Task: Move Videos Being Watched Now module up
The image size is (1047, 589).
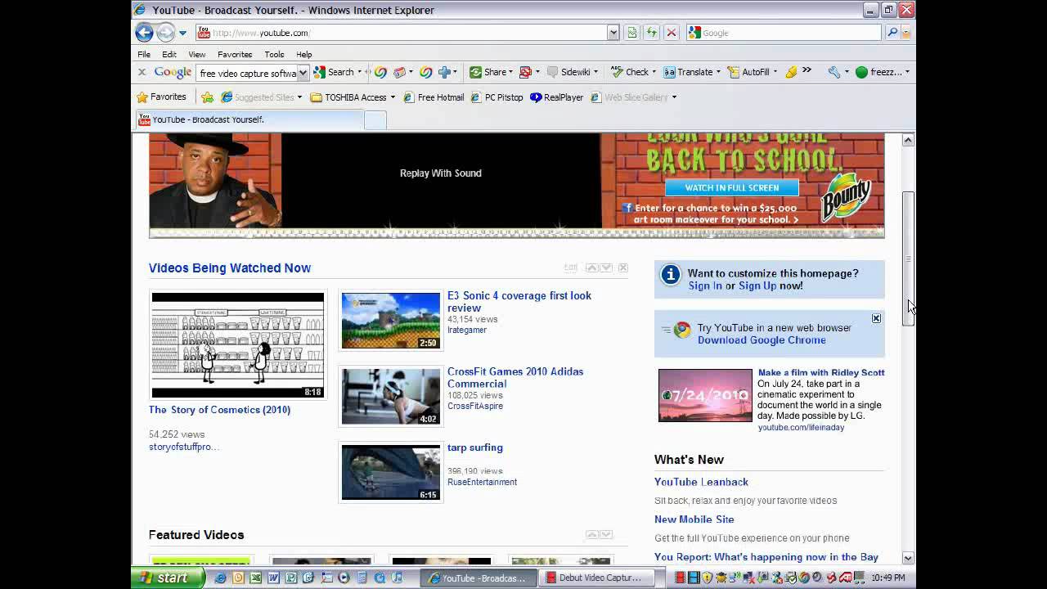Action: tap(591, 268)
